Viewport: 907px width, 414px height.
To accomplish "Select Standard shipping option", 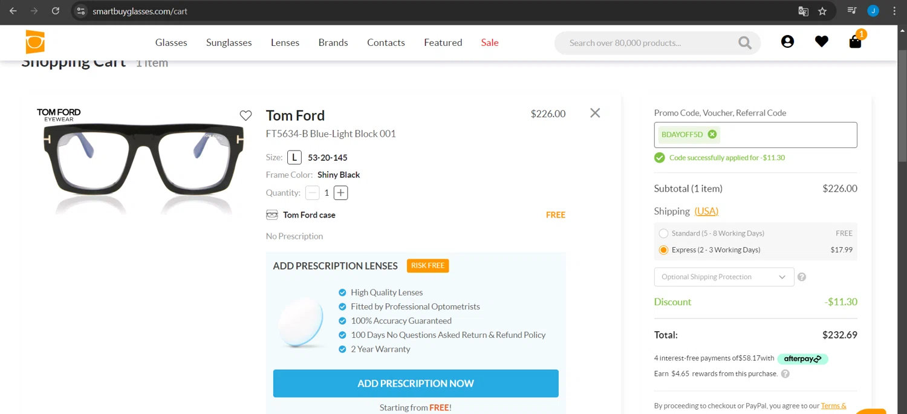I will pos(664,233).
